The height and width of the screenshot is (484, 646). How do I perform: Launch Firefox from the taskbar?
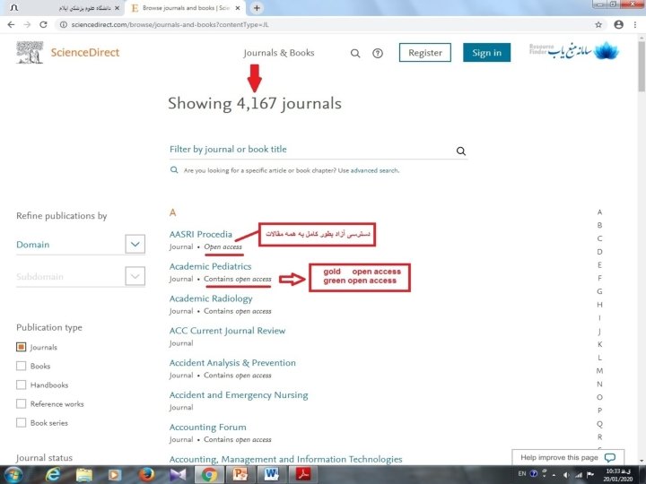(146, 474)
